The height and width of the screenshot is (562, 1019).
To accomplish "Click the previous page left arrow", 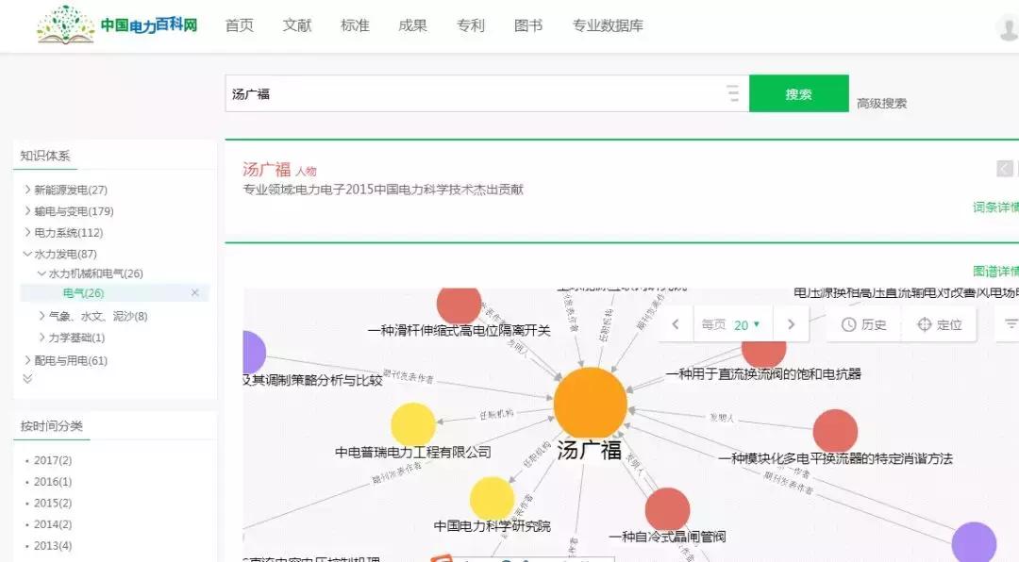I will click(x=676, y=323).
